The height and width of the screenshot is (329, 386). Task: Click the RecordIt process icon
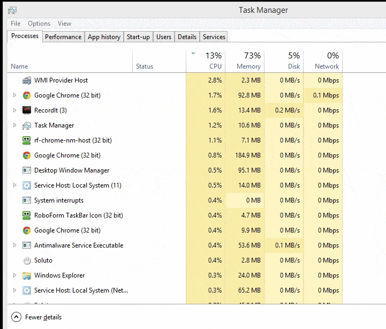[x=27, y=110]
